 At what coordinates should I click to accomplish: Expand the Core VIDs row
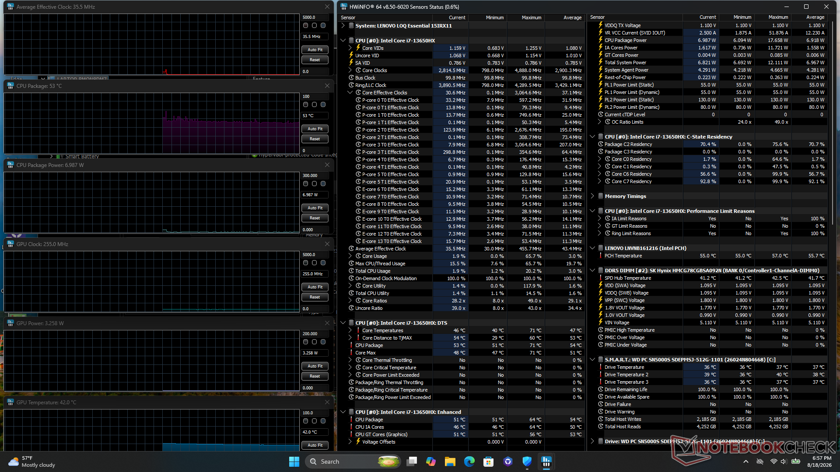[x=350, y=48]
